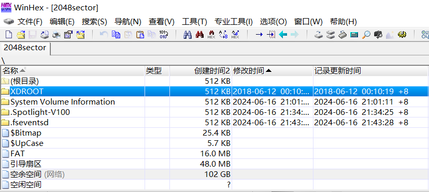The image size is (429, 192).
Task: Click the 2024-06-16 21:43:28 +8 timestamp
Action: click(x=361, y=123)
